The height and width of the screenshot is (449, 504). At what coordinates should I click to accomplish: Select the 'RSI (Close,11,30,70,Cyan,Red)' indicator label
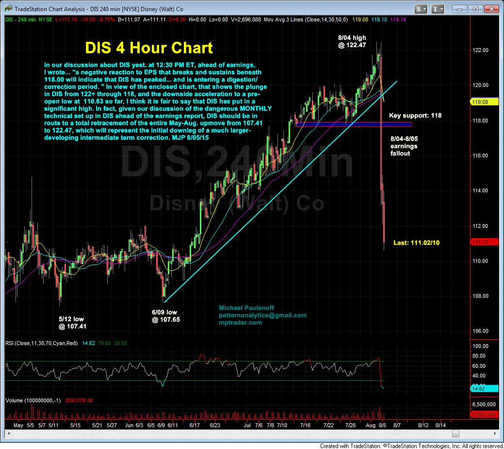(x=41, y=344)
